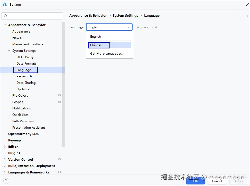The height and width of the screenshot is (186, 250).
Task: Select Date Formats in the tree
Action: click(26, 64)
